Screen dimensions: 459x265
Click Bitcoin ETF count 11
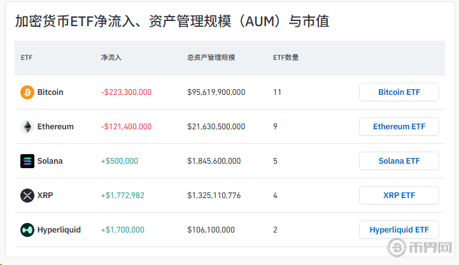[277, 92]
